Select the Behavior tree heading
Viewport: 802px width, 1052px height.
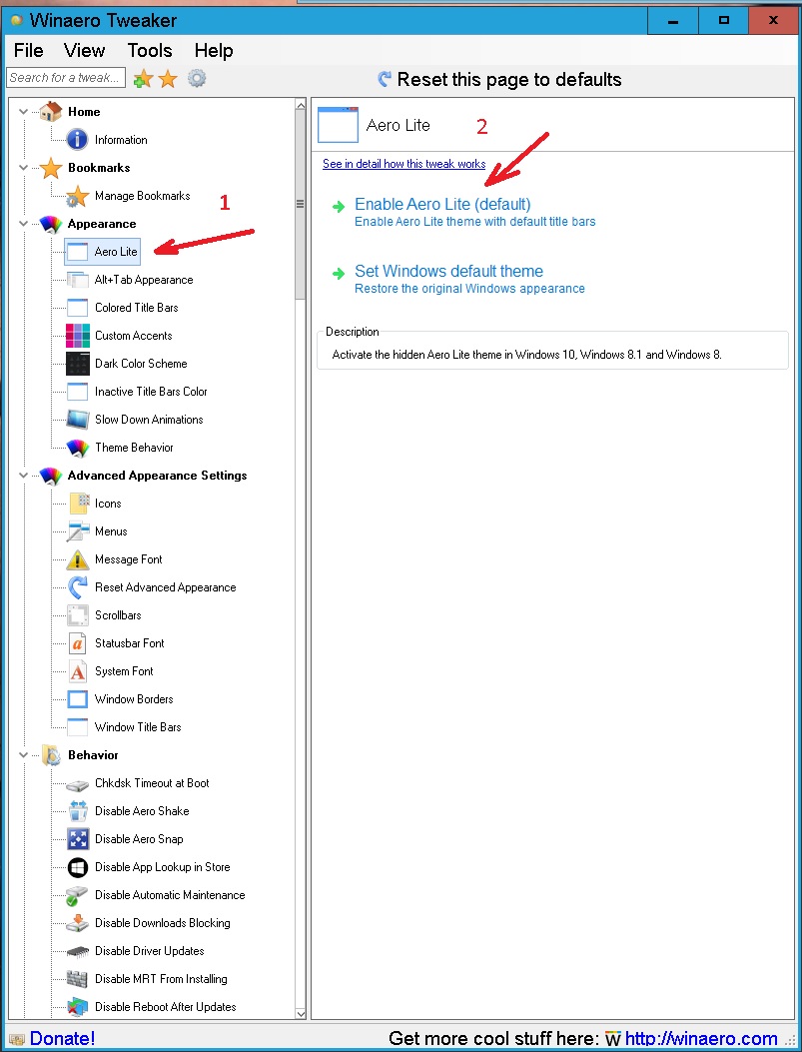point(93,755)
